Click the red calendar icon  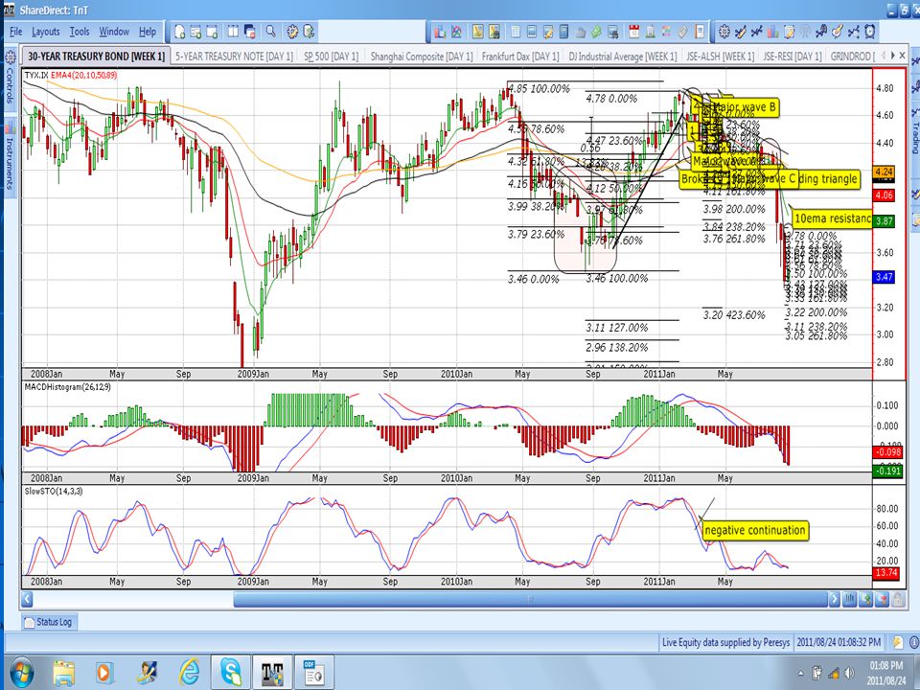click(x=633, y=31)
